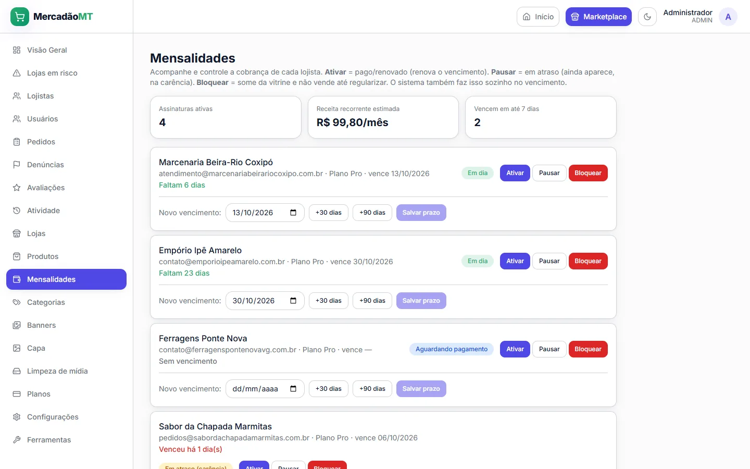Image resolution: width=750 pixels, height=469 pixels.
Task: Click the Pedidos clipboard icon
Action: (x=17, y=142)
